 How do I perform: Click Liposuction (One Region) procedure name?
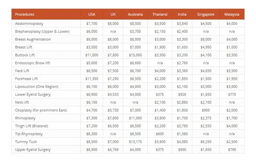(x=37, y=87)
